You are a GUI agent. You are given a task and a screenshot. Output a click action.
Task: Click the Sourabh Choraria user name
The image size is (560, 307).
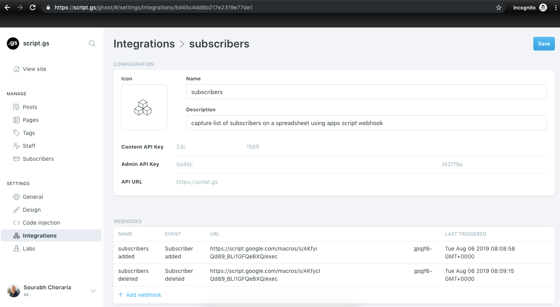47,287
